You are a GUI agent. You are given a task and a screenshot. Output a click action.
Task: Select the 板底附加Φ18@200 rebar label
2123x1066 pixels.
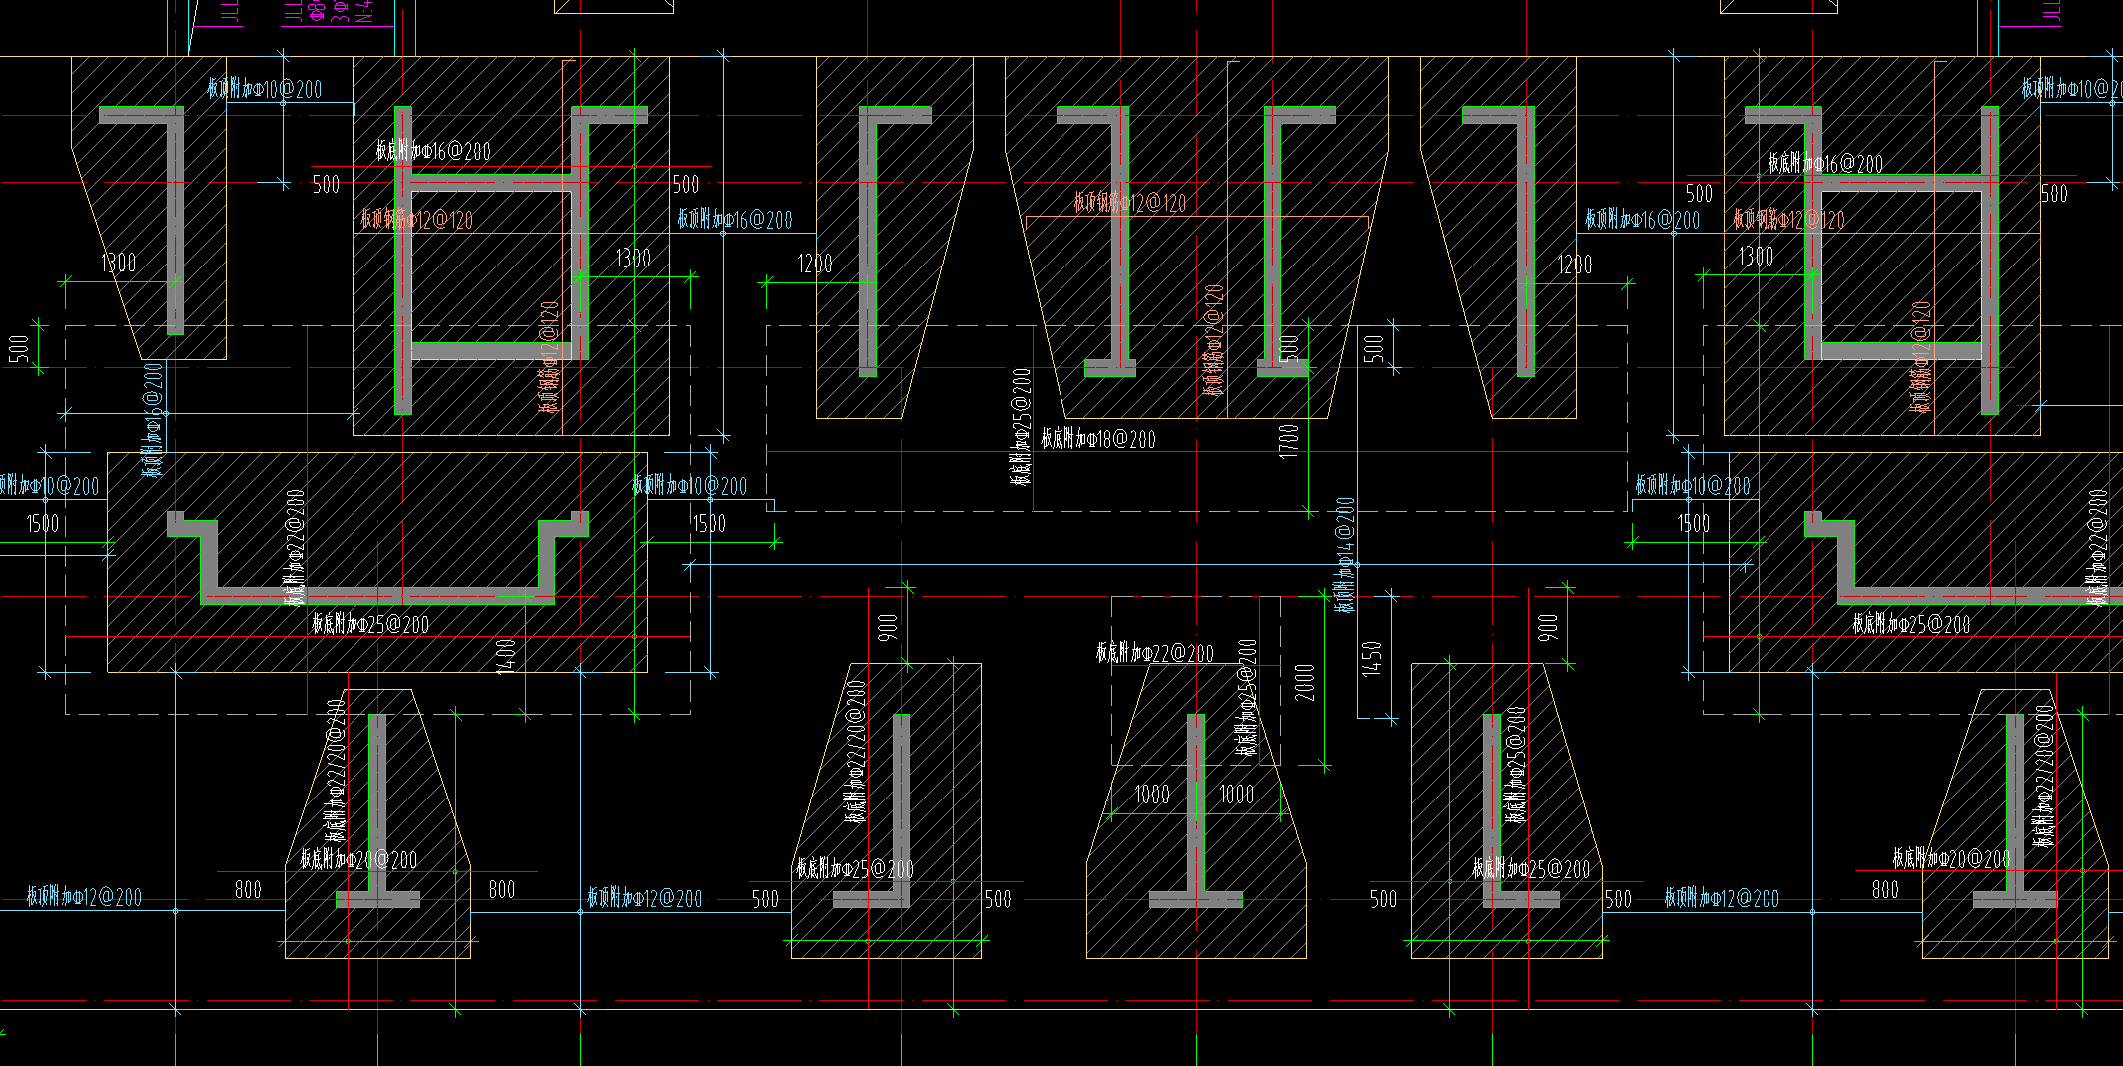click(x=1098, y=439)
